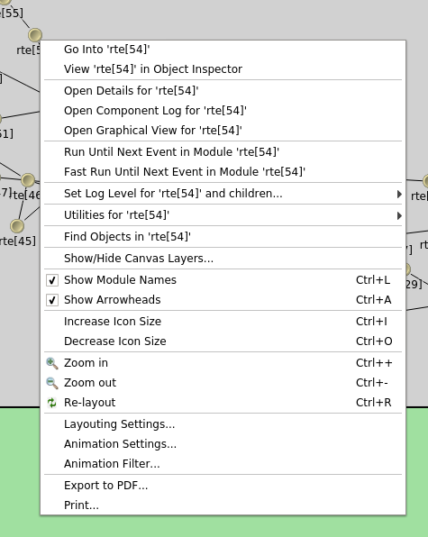This screenshot has width=428, height=537.
Task: Choose View 'rte[54]' in Object Inspector
Action: pos(223,69)
